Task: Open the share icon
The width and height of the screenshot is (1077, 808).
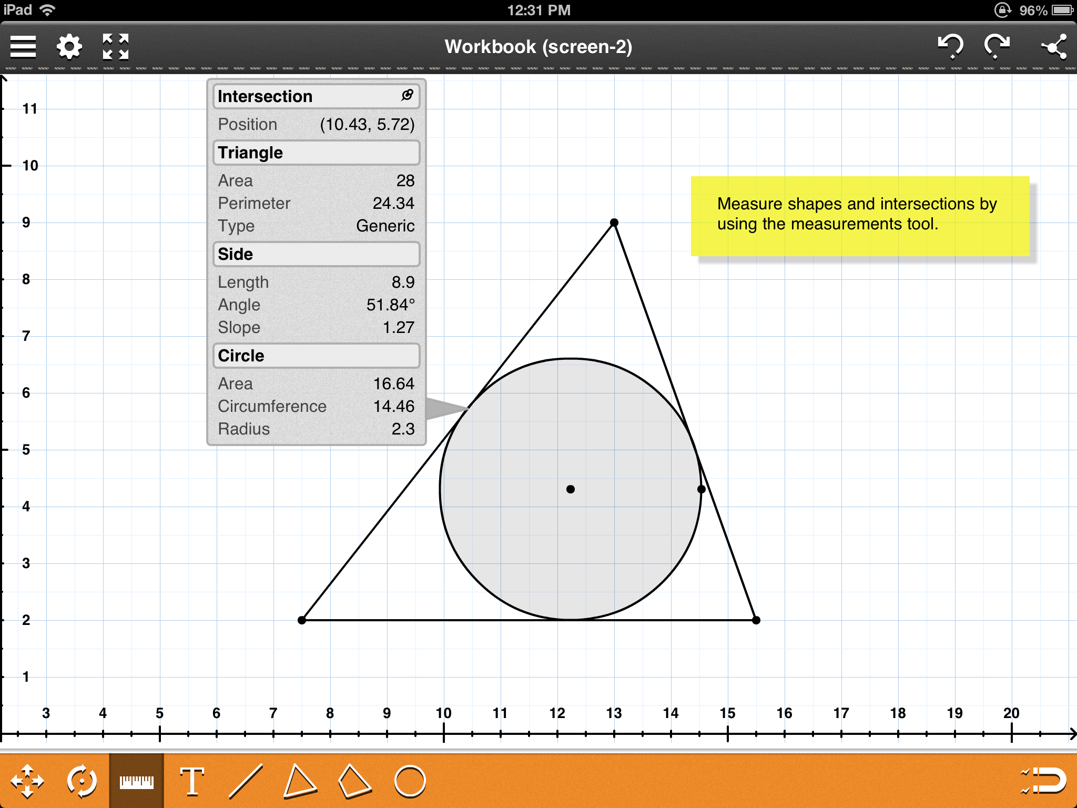Action: 1054,47
